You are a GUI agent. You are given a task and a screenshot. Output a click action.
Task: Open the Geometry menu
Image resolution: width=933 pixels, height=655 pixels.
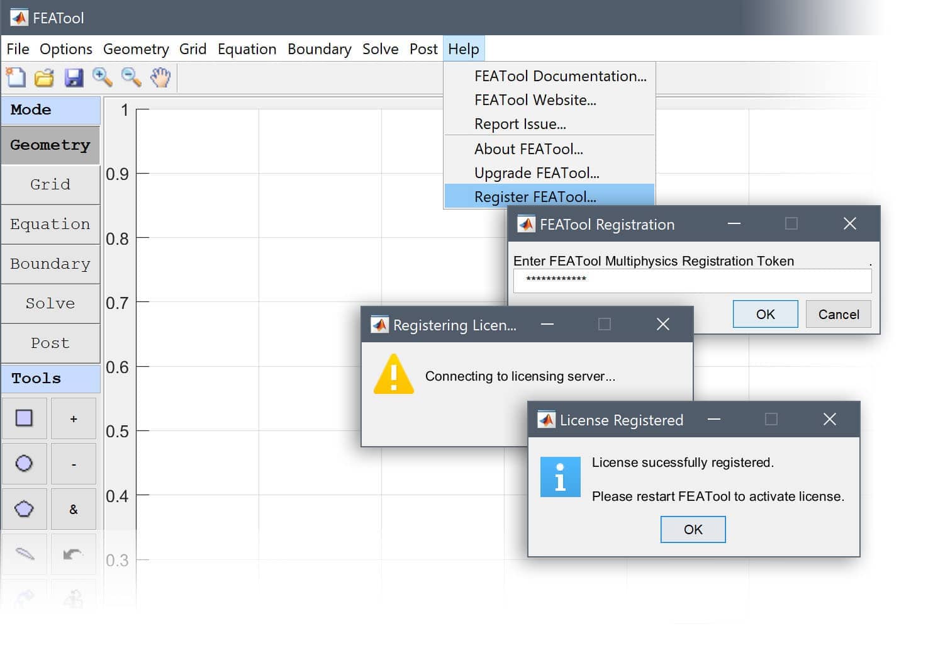(136, 49)
